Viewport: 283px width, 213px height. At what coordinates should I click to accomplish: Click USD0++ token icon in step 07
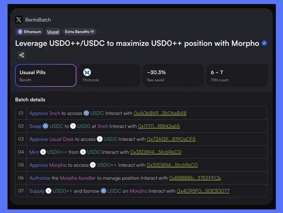tap(48, 191)
